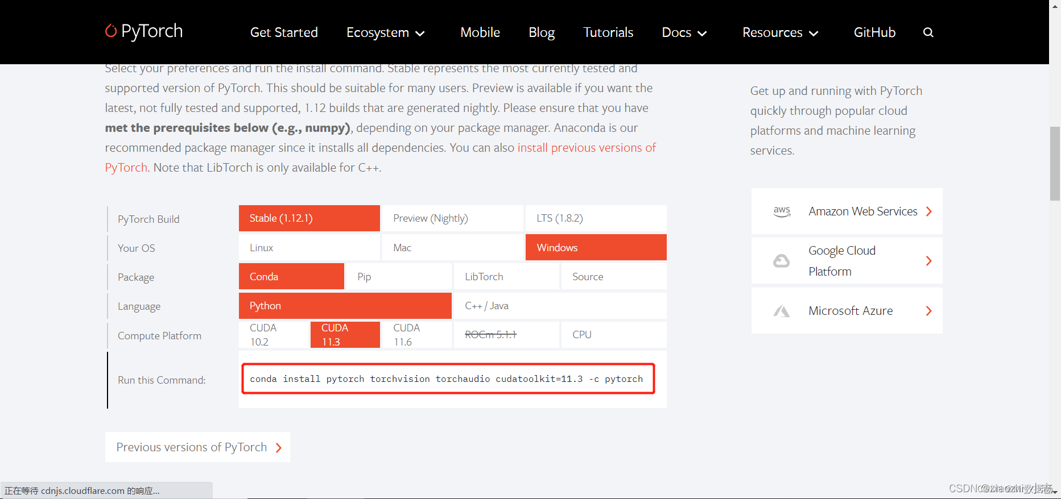Screen dimensions: 1061x499
Task: Open Previous versions of PyTorch button
Action: 197,447
